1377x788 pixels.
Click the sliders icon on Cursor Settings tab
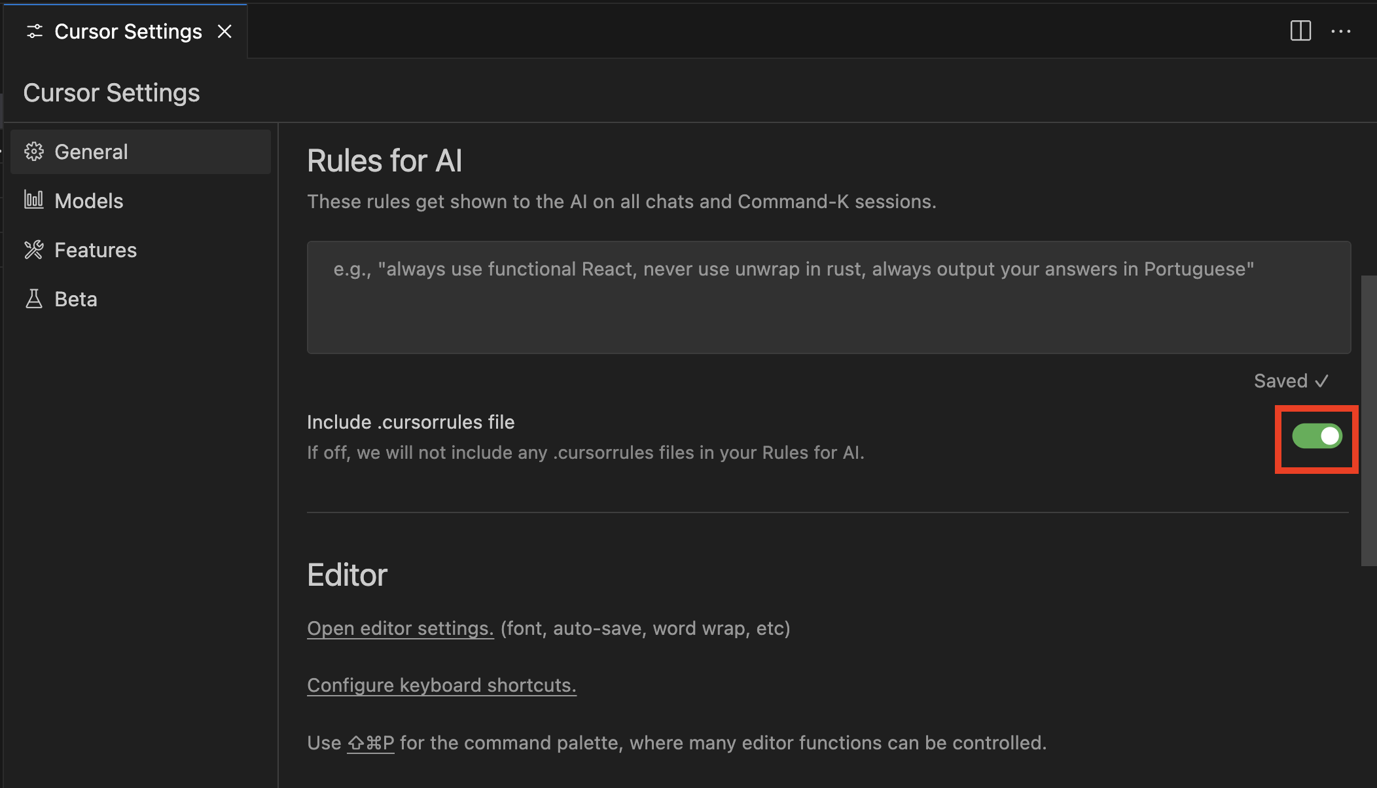click(x=34, y=31)
